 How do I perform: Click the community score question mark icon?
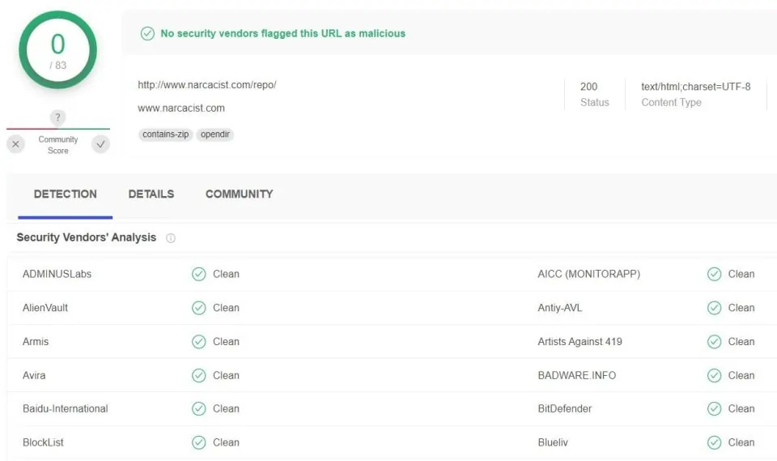(58, 117)
